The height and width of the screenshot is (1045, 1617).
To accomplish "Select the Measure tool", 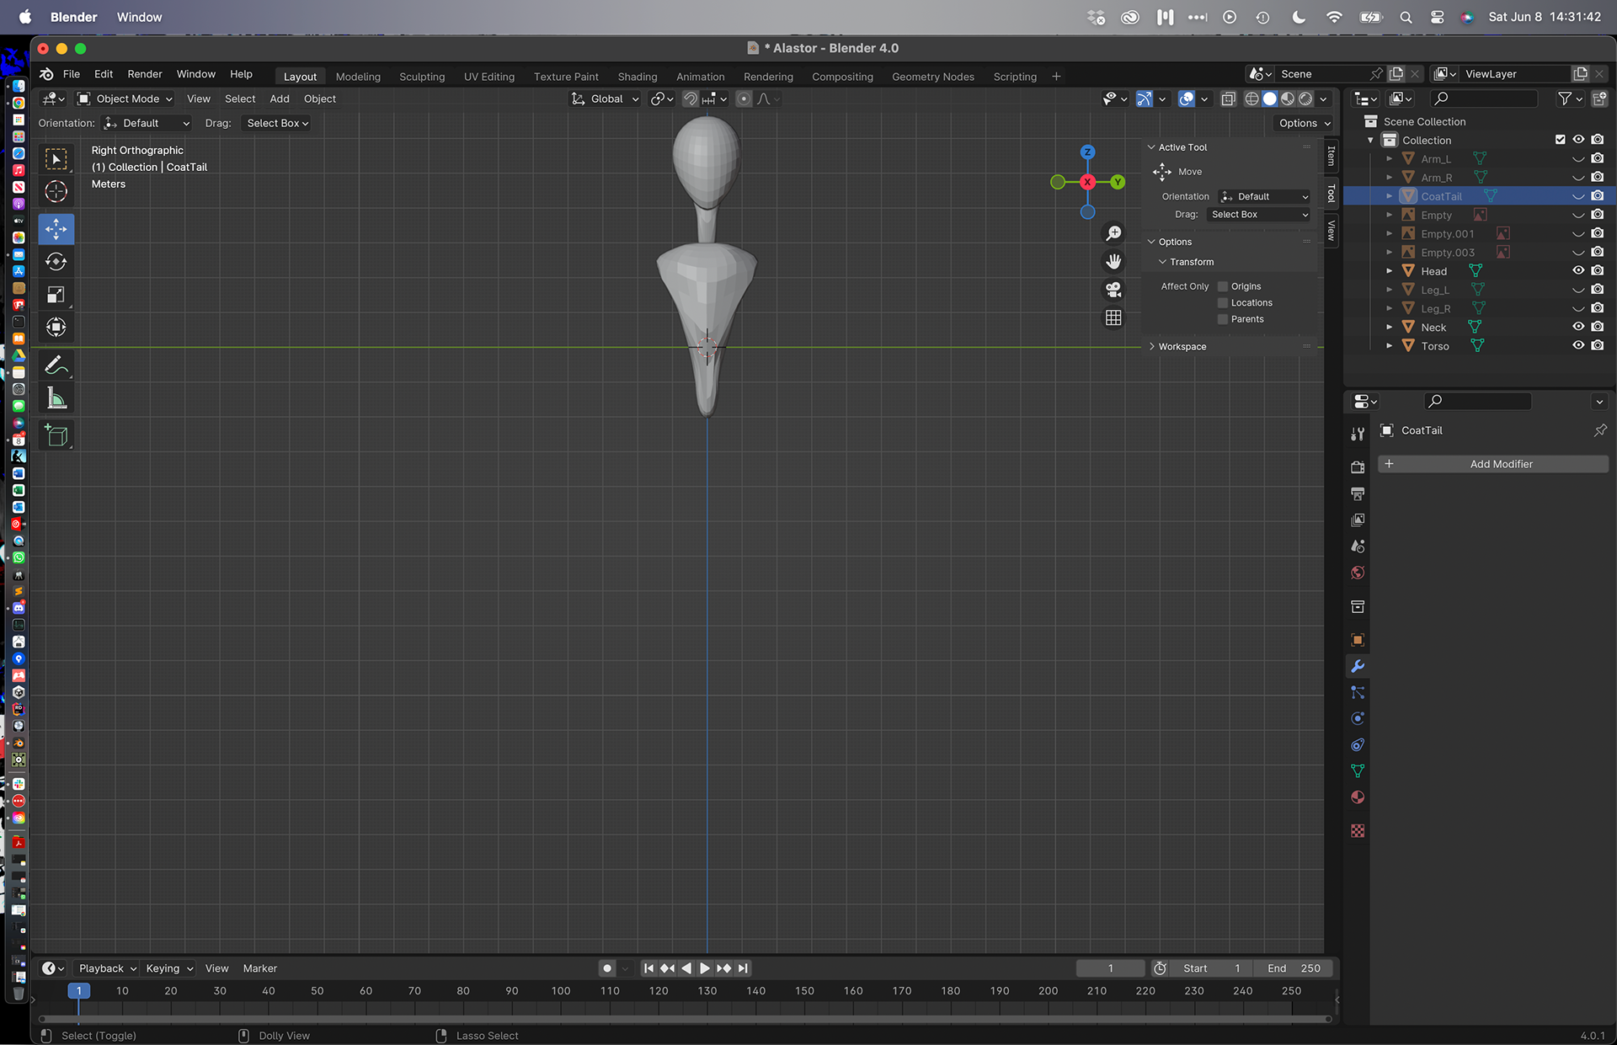I will click(x=56, y=397).
